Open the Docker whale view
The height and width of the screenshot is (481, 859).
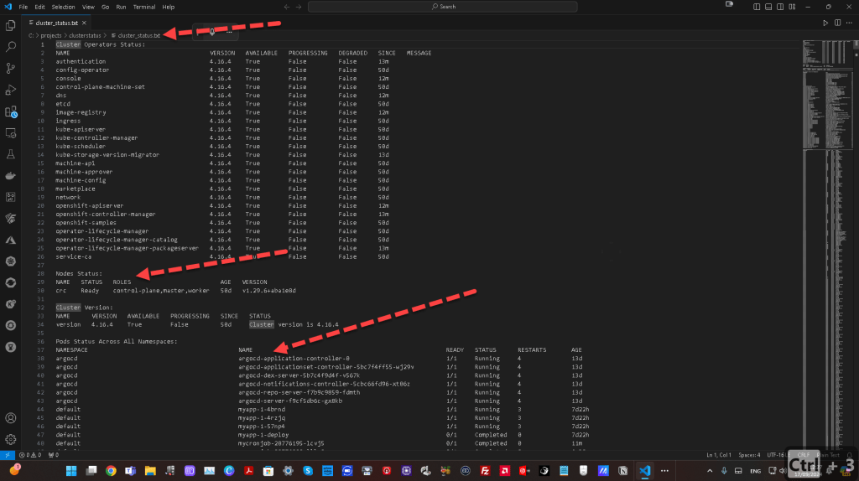[x=10, y=176]
